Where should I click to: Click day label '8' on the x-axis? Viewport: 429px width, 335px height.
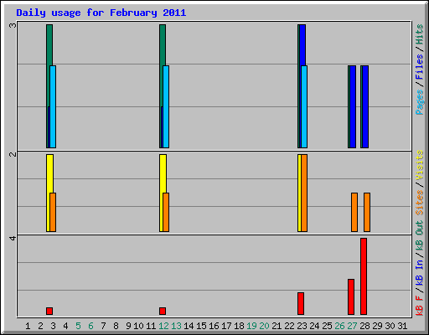click(x=116, y=326)
